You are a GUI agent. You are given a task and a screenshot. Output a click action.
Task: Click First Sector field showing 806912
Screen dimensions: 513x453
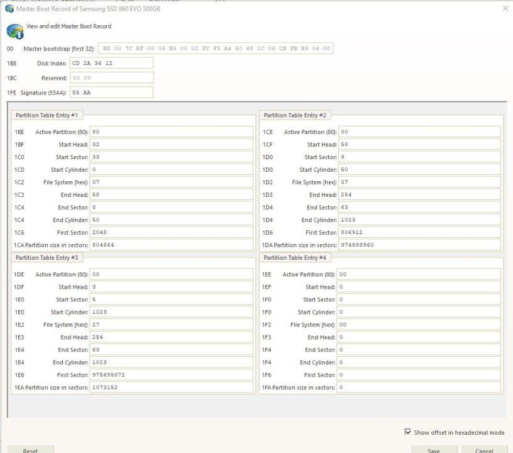(419, 233)
